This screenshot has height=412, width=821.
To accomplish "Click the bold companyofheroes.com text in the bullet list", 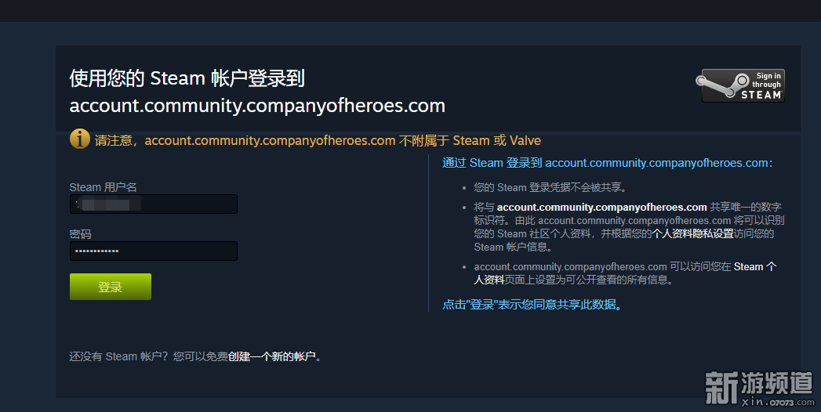I will [x=601, y=207].
